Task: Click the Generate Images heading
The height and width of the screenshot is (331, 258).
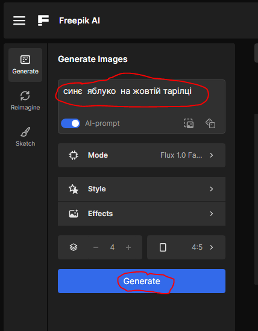Action: [93, 60]
